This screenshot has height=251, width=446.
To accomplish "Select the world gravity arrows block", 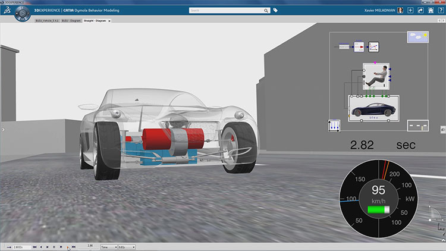I will [x=334, y=125].
